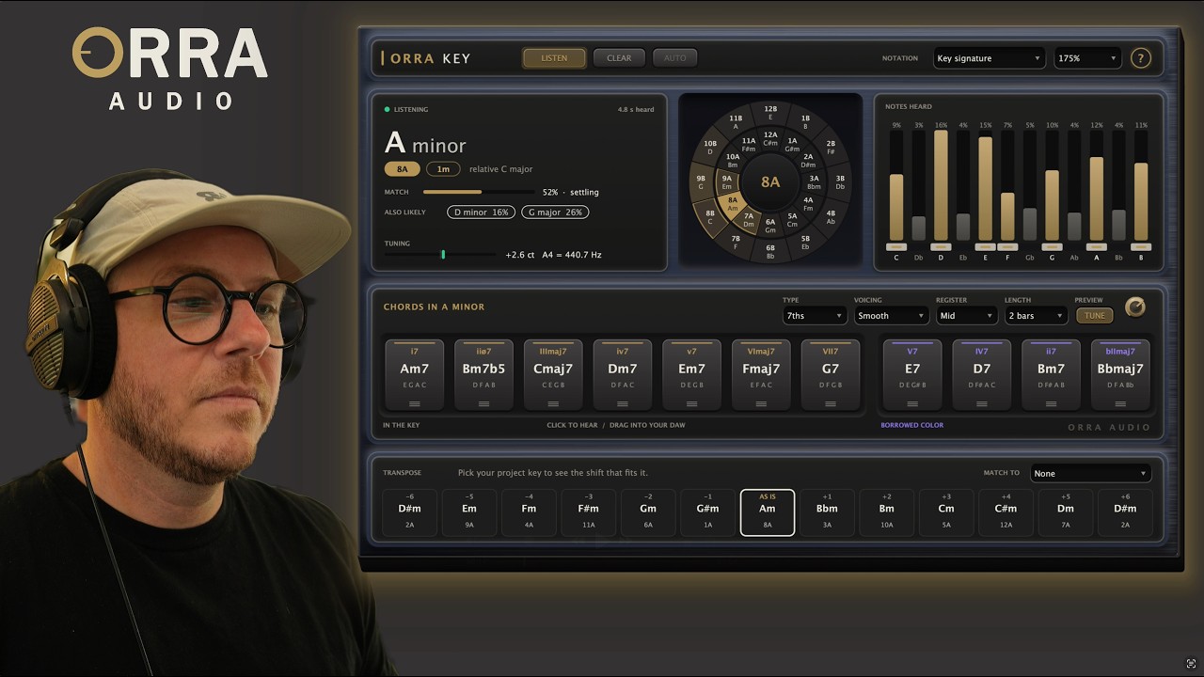Select the +4 C#m transpose option
Viewport: 1204px width, 677px height.
coord(1006,512)
